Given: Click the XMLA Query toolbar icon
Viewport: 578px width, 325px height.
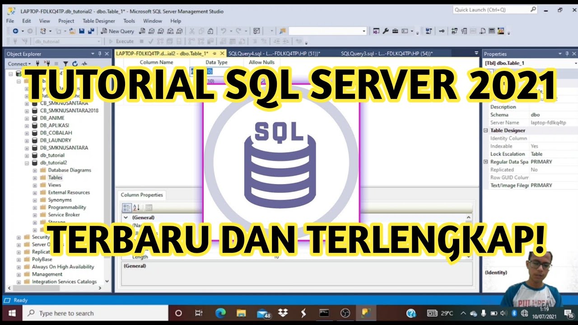Looking at the screenshot, I should tap(170, 31).
